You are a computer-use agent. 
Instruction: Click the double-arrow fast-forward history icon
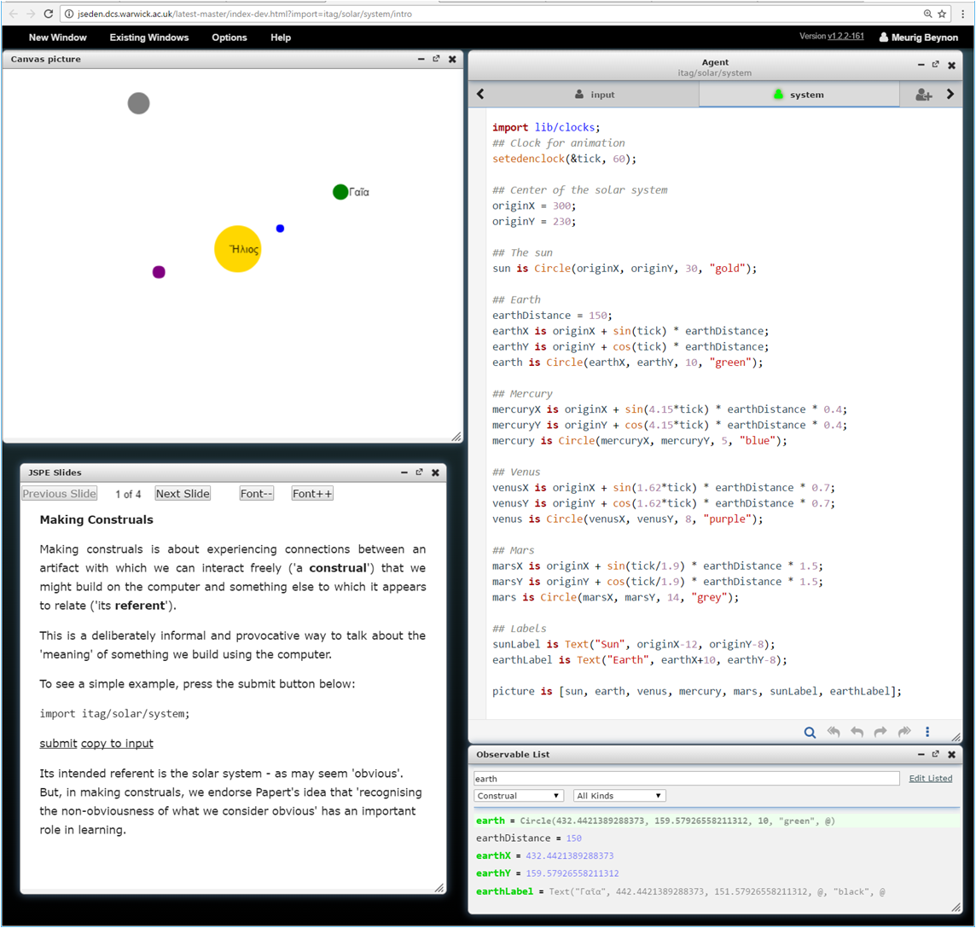(x=904, y=732)
